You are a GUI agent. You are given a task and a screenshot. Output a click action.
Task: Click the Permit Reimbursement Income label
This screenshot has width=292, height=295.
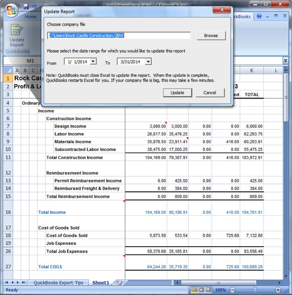88,180
